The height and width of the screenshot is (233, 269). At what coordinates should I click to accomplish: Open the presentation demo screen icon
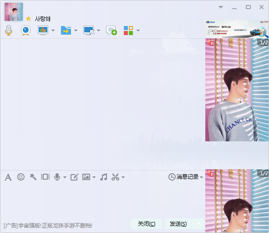43,31
